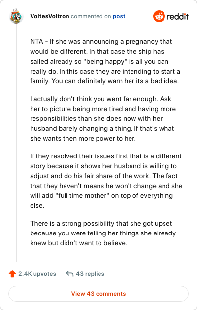Open the '43 replies' link
197x310 pixels.
pos(90,274)
